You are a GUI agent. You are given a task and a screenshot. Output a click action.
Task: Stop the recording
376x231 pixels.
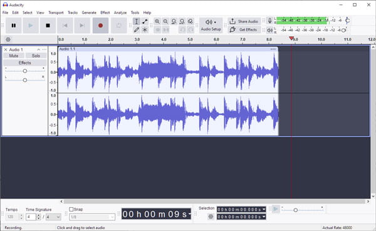coord(48,26)
